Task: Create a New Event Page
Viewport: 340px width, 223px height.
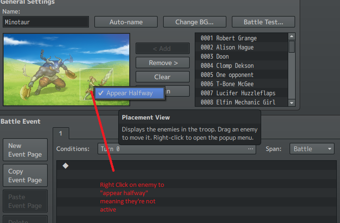Action: (25, 150)
